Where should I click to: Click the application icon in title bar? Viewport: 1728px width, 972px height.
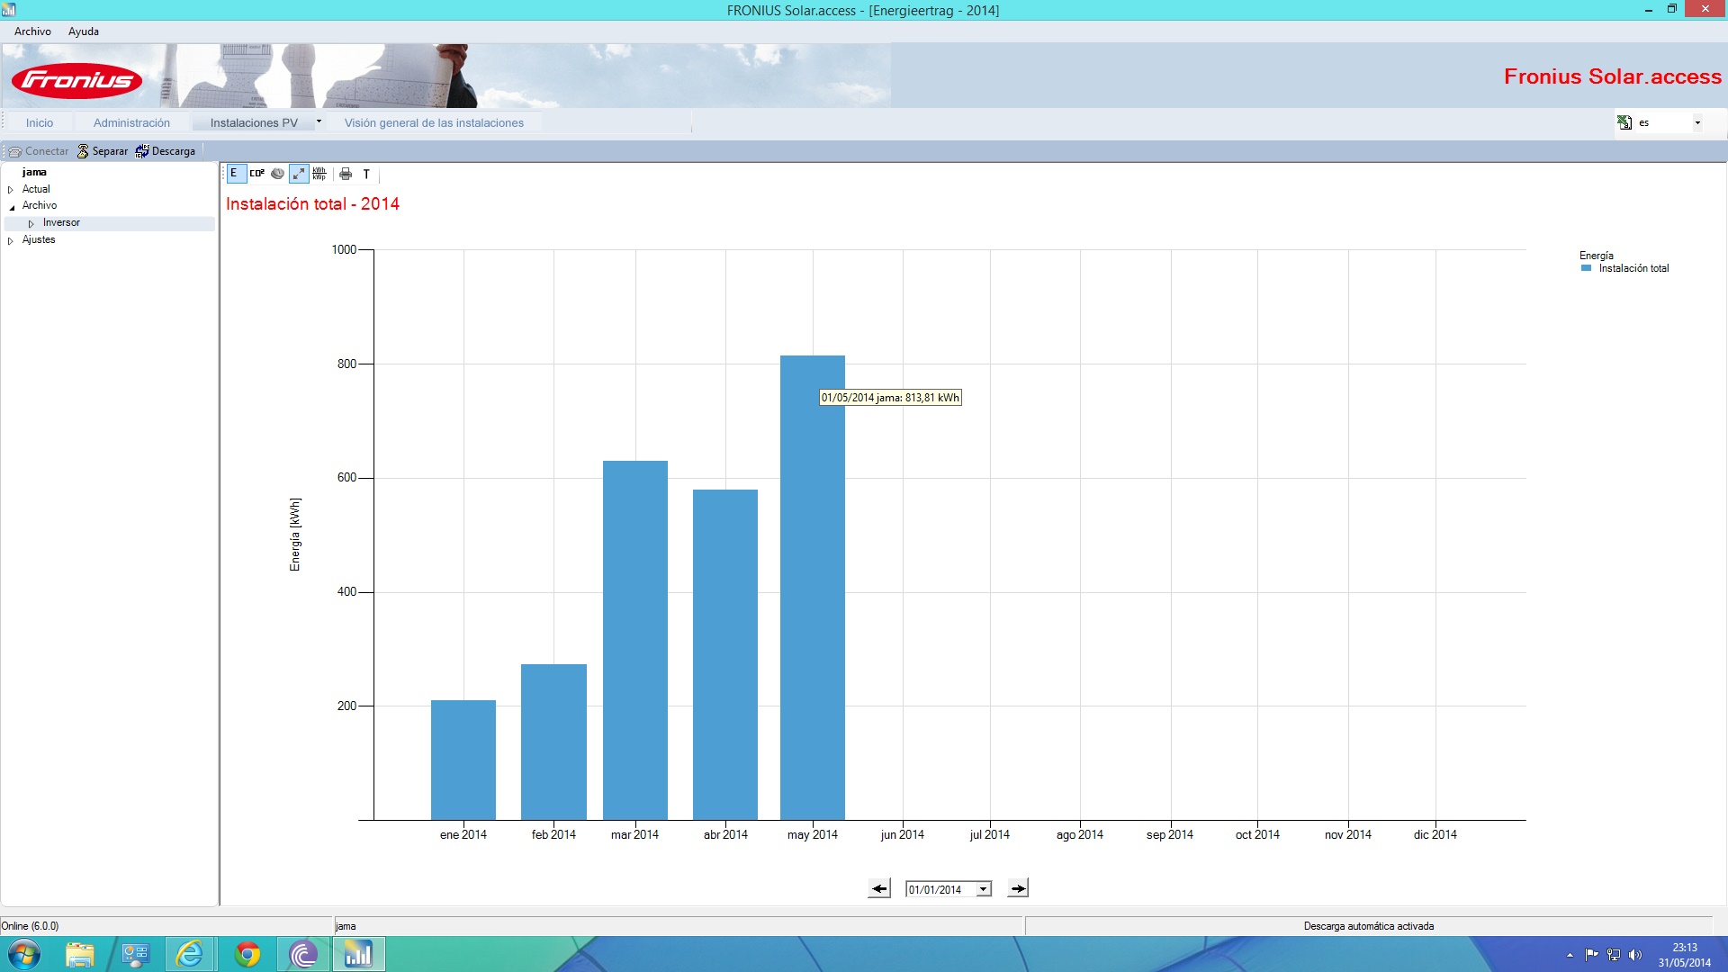(x=9, y=10)
